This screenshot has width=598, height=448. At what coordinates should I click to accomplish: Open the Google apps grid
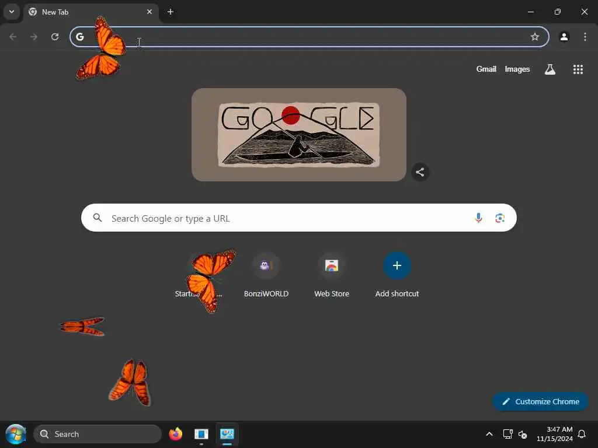tap(578, 69)
